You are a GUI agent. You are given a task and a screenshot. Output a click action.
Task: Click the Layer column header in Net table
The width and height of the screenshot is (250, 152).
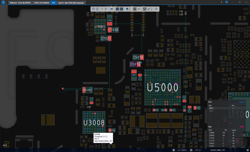[234, 130]
